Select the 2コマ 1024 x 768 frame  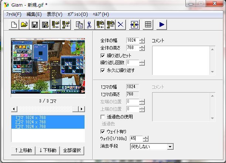48,122
